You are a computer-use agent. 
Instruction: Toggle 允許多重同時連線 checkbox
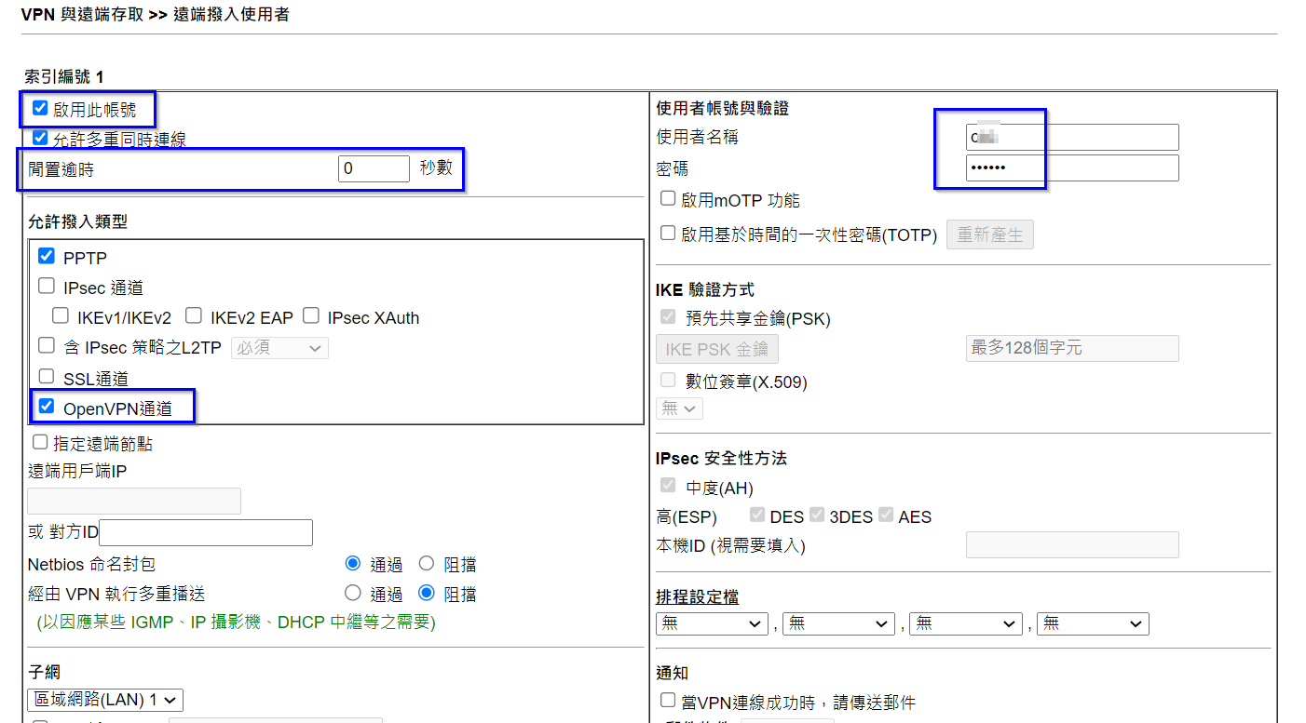tap(40, 138)
